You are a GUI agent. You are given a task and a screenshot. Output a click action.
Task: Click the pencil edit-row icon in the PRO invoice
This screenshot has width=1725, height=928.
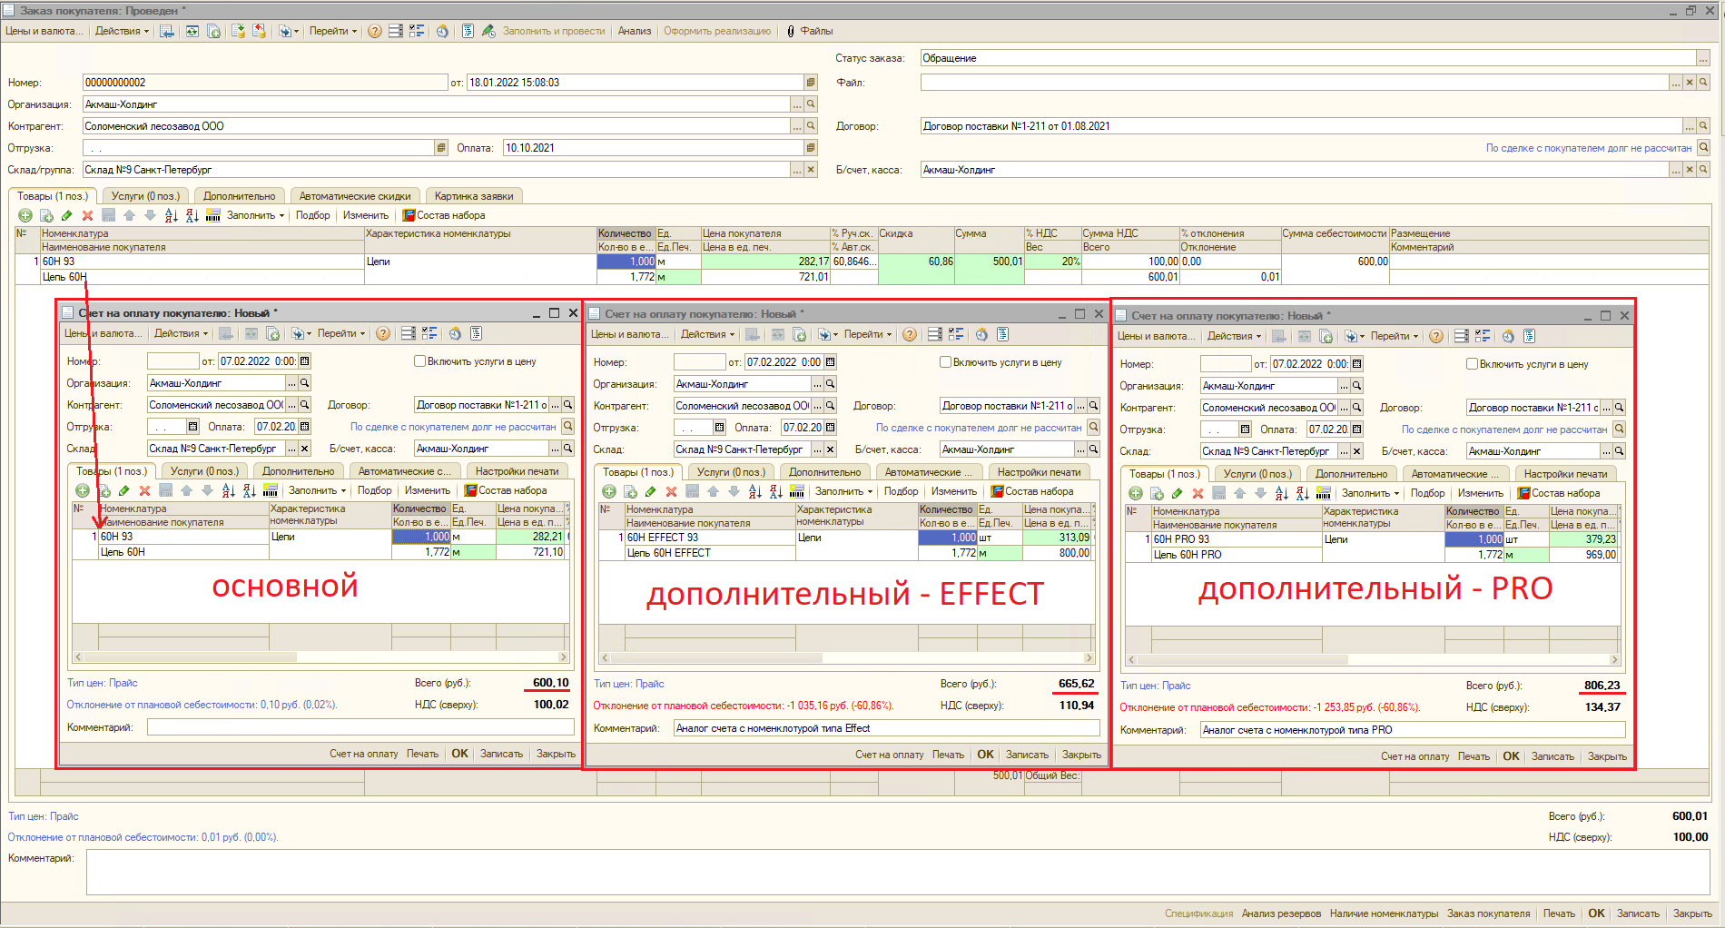tap(1178, 493)
